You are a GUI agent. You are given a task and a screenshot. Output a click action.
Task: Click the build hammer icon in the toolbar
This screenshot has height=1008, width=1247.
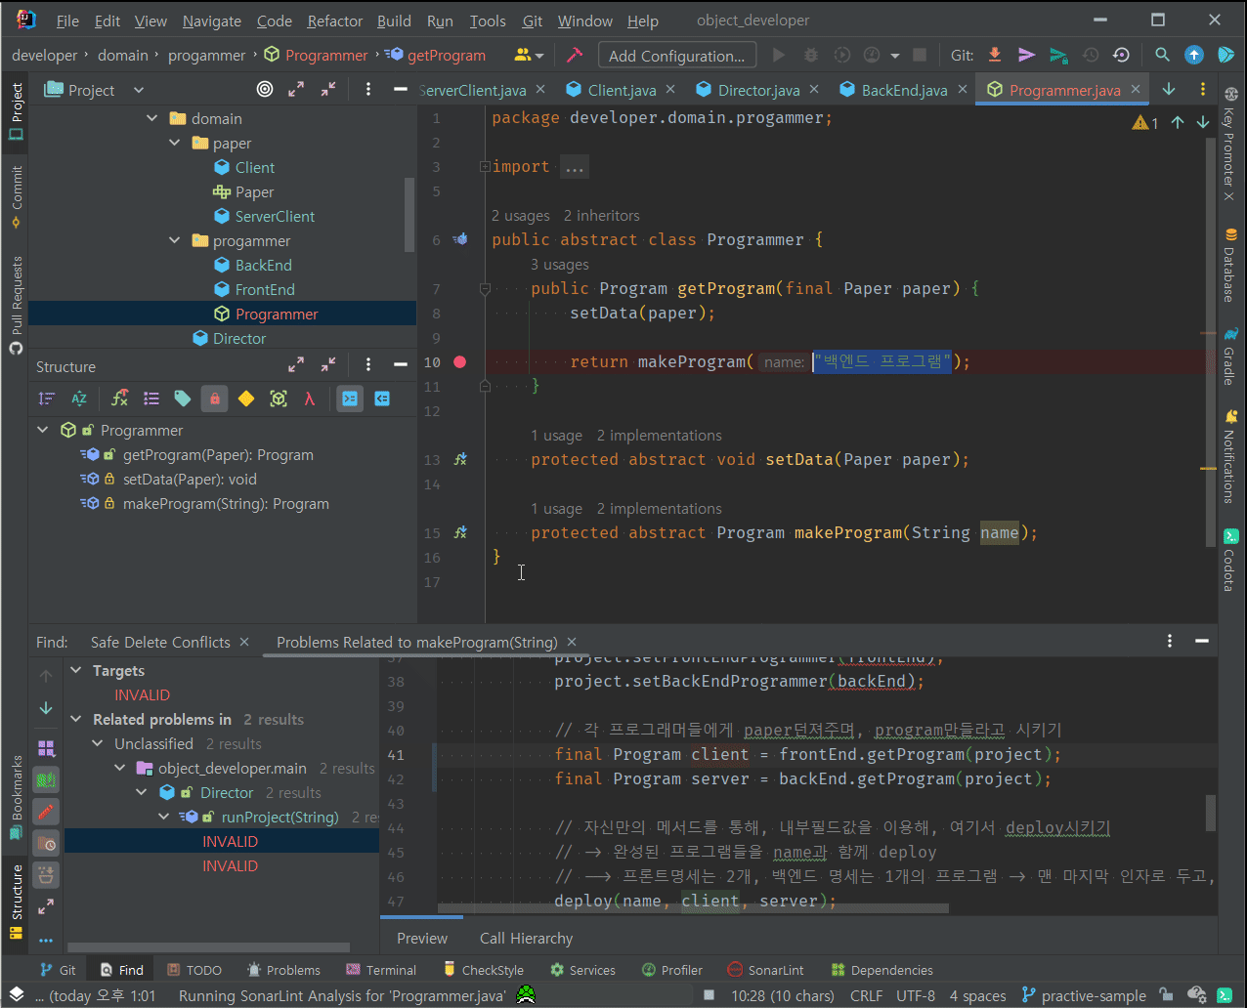575,56
